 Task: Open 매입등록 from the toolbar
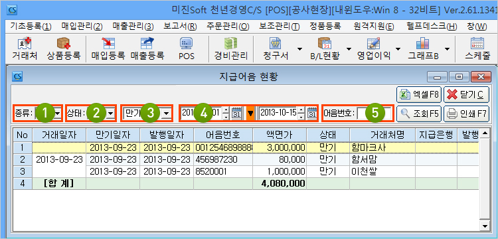[x=108, y=49]
